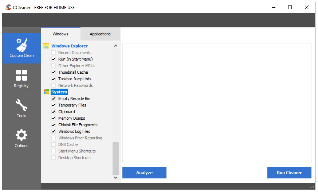Uncheck Windows Log Files
The image size is (318, 193).
click(54, 131)
